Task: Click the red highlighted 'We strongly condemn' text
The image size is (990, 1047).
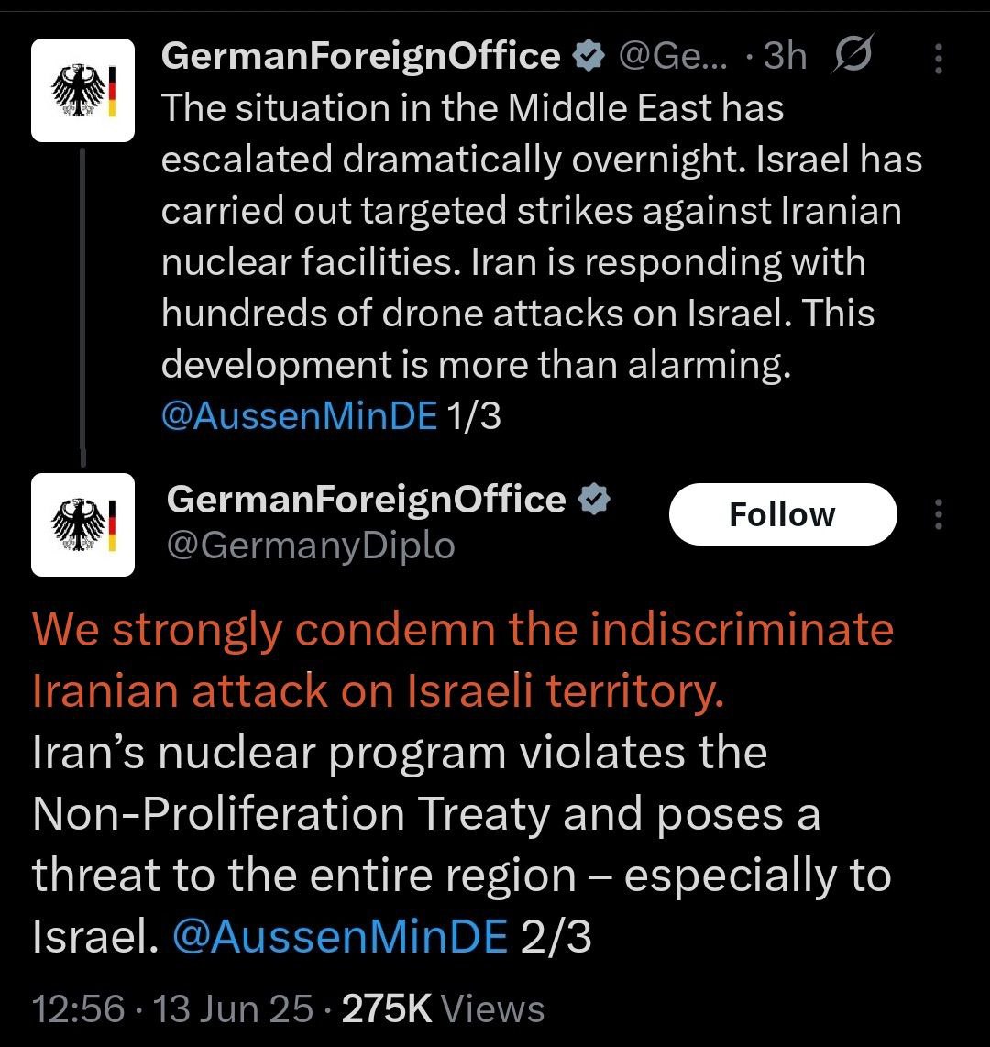Action: point(463,660)
